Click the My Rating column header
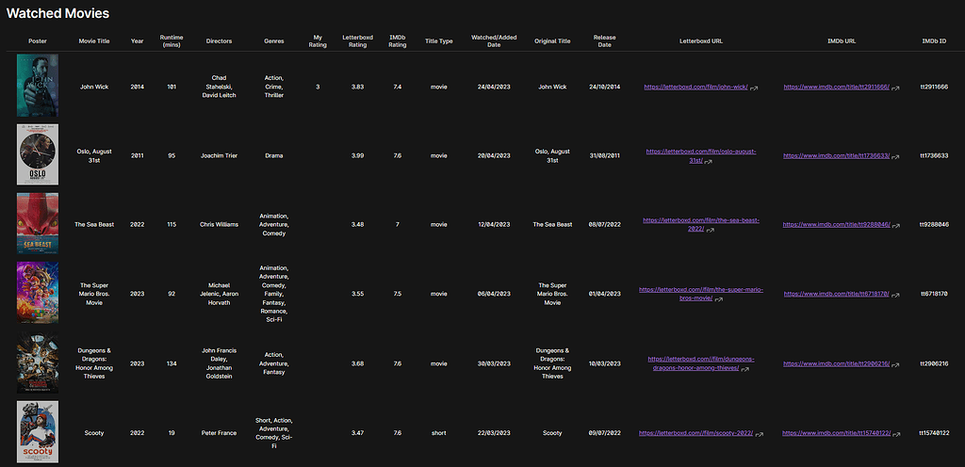This screenshot has width=965, height=467. [x=318, y=41]
